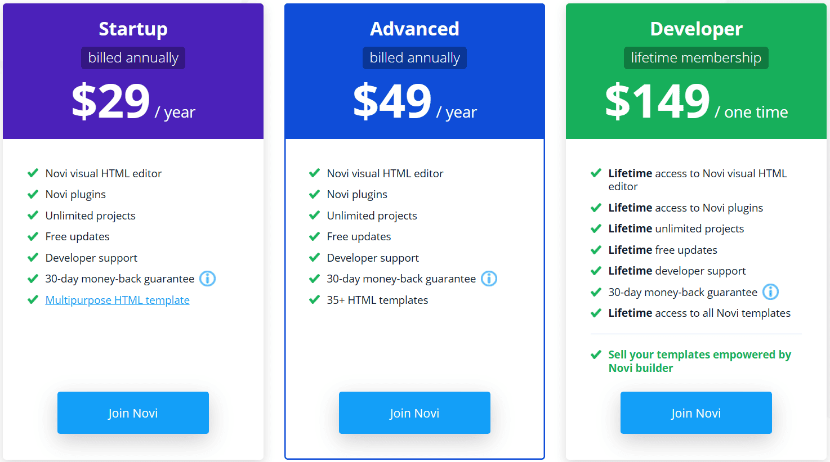
Task: Join Novi under the Startup plan
Action: click(133, 412)
